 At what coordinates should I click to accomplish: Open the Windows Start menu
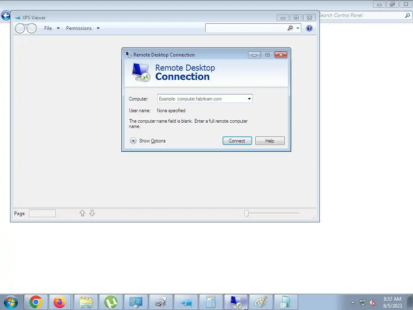11,302
